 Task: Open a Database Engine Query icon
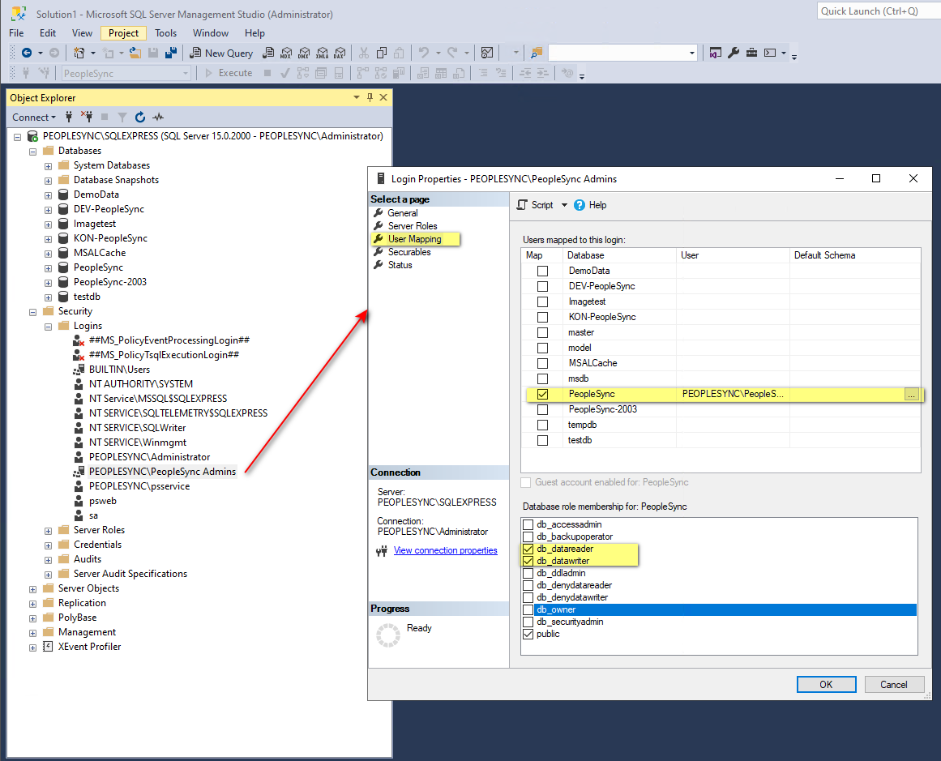[268, 53]
